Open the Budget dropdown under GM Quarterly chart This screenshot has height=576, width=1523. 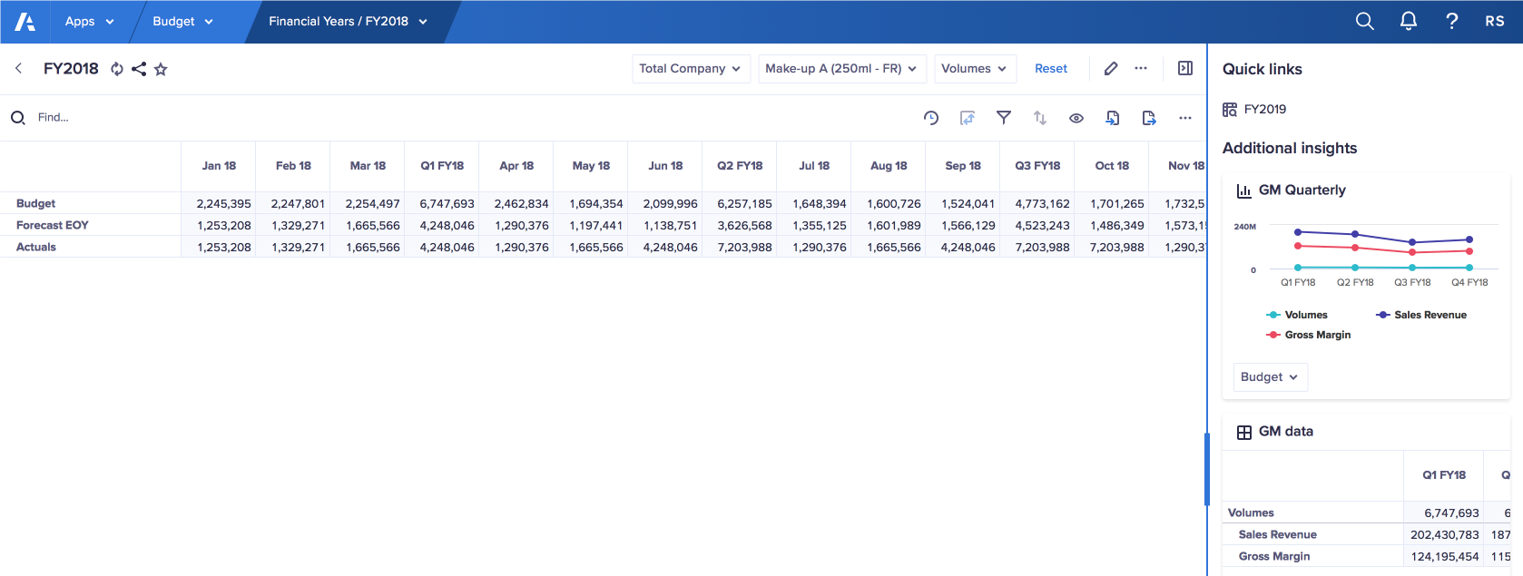(1269, 377)
